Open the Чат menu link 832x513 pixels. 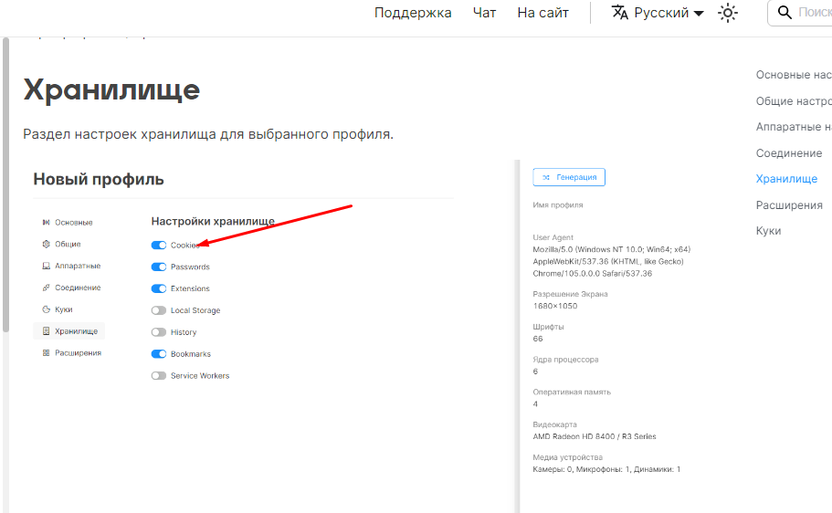pos(484,13)
